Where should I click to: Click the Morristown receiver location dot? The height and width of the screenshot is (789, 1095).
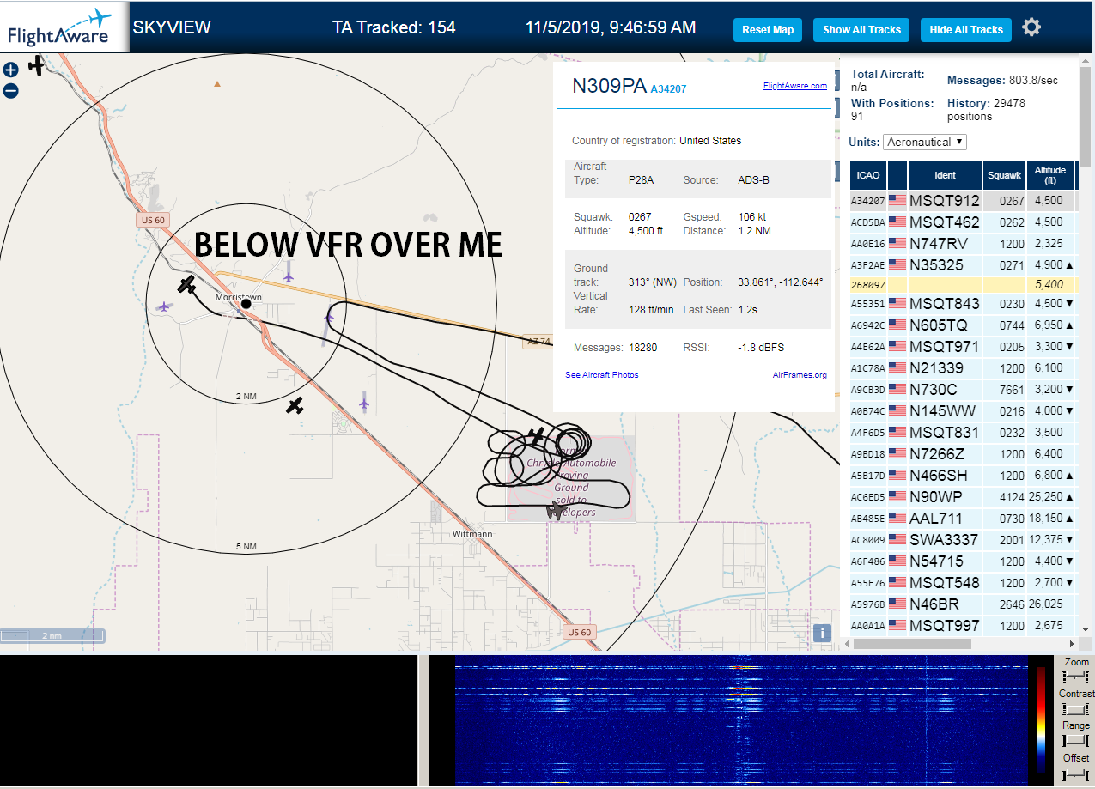click(246, 304)
